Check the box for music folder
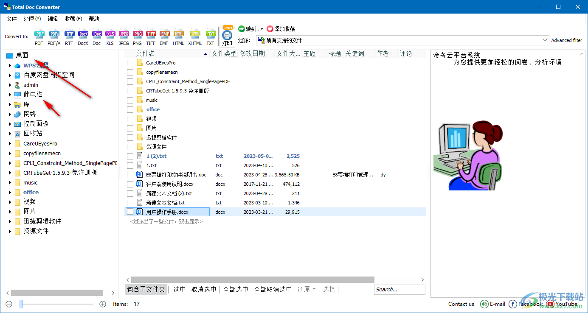 (x=130, y=100)
